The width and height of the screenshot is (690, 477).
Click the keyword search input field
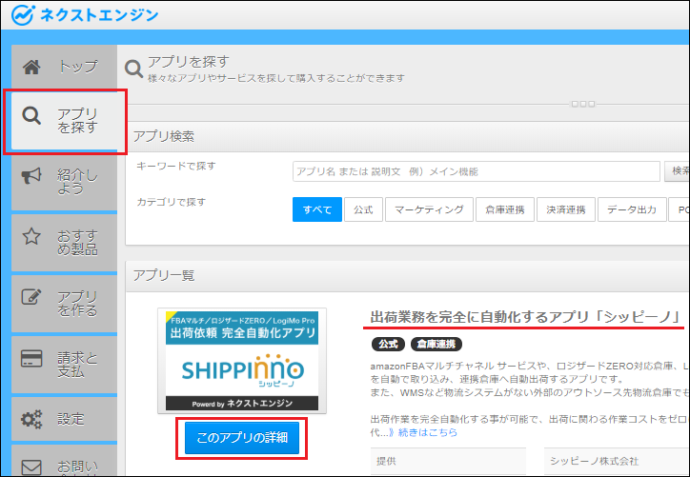pos(476,171)
